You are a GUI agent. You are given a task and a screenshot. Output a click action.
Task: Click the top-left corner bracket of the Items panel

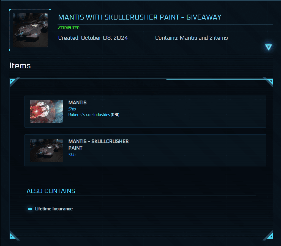(x=13, y=82)
